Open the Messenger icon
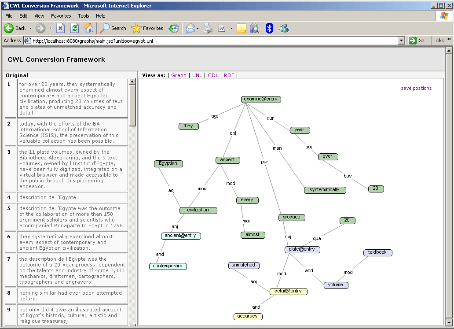The image size is (454, 329). (x=284, y=28)
